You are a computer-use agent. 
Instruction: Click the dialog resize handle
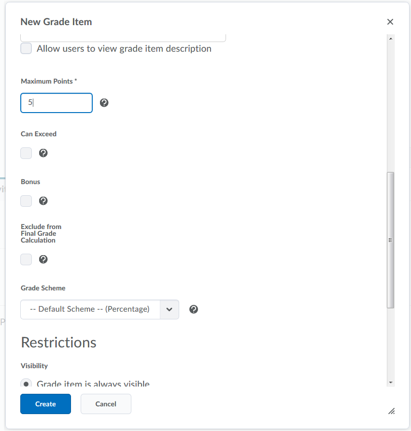392,411
